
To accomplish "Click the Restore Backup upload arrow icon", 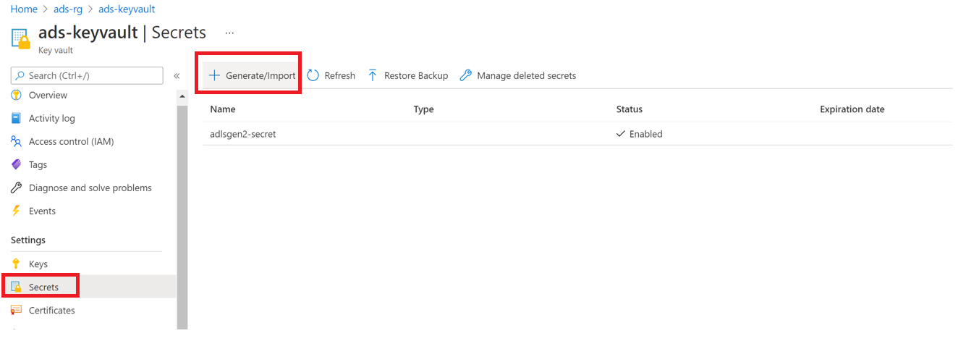I will click(x=373, y=75).
